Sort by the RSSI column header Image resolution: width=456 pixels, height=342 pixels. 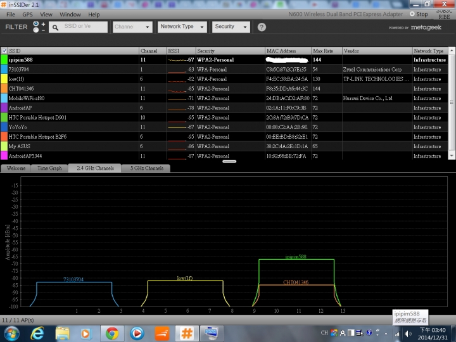tap(181, 51)
